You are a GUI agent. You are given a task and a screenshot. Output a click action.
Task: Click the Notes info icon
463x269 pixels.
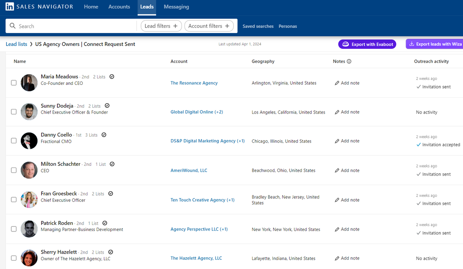(x=349, y=61)
